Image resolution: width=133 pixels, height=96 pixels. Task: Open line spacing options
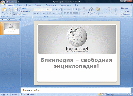point(80,9)
